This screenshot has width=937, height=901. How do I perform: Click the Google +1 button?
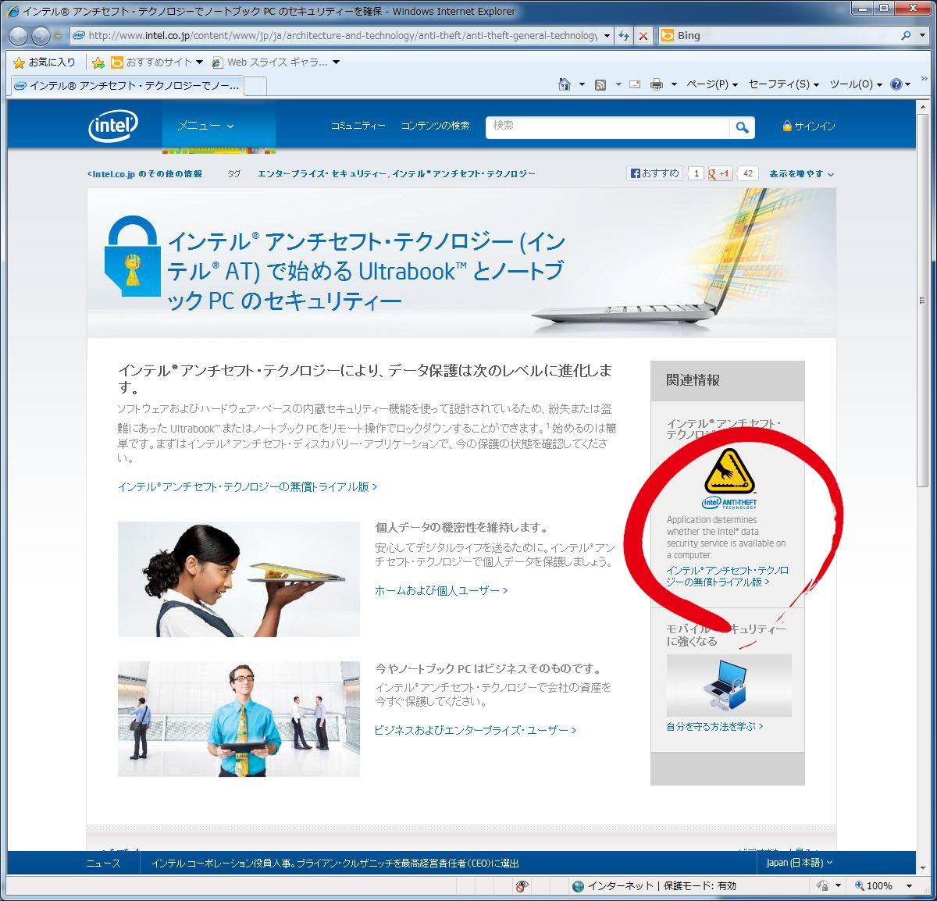point(719,173)
